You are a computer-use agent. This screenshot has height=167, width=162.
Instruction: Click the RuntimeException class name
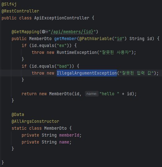tap(77, 52)
